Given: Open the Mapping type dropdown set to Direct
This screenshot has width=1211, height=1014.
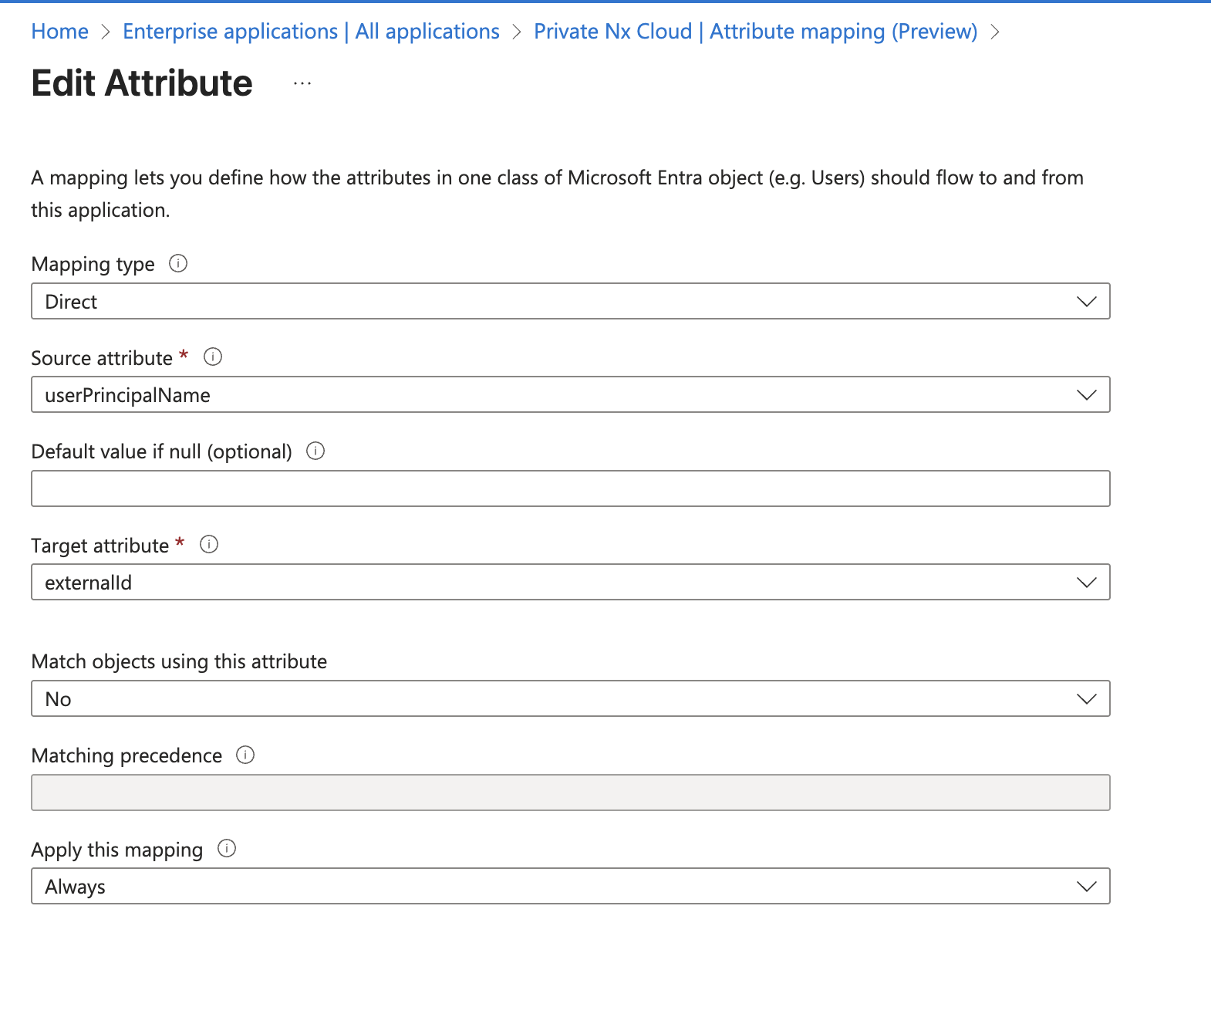Looking at the screenshot, I should (x=571, y=302).
